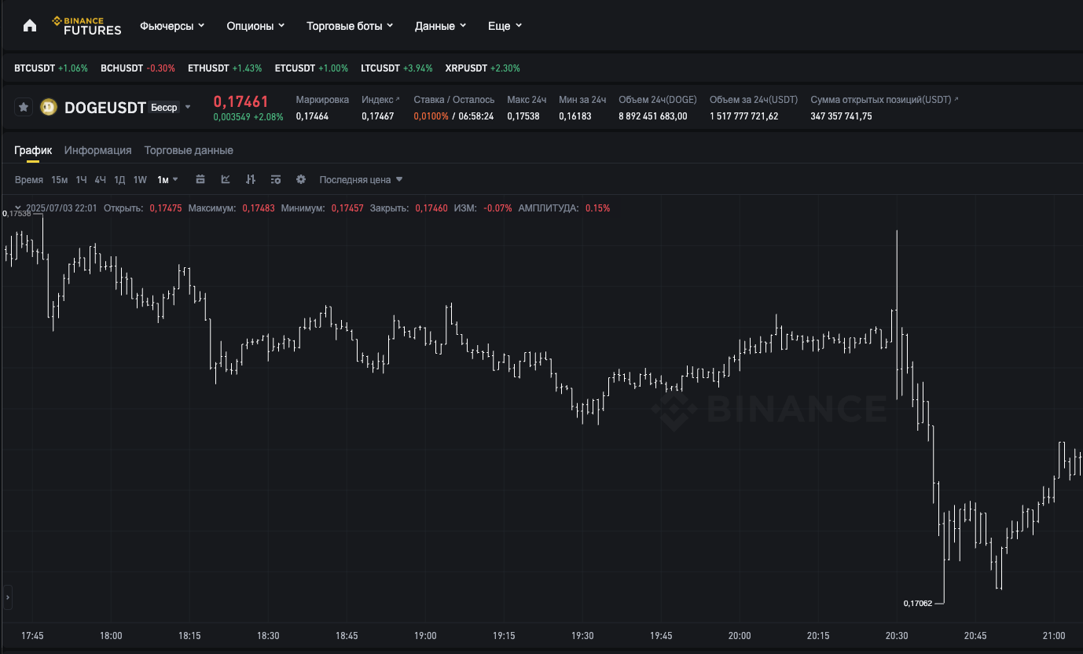This screenshot has width=1083, height=654.
Task: Click the ETHUSDT ticker link
Action: point(207,68)
